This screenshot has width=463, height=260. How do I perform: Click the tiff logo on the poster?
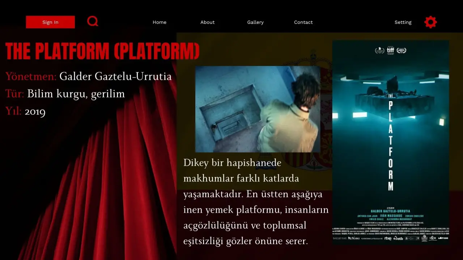click(x=390, y=50)
